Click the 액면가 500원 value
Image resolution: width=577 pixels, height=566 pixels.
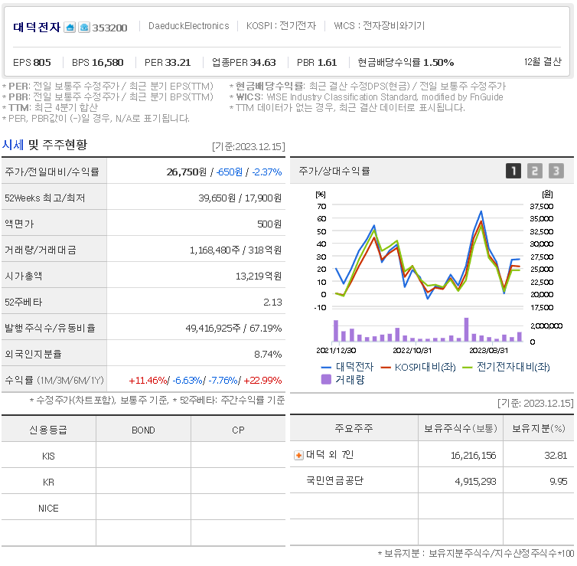tap(269, 224)
